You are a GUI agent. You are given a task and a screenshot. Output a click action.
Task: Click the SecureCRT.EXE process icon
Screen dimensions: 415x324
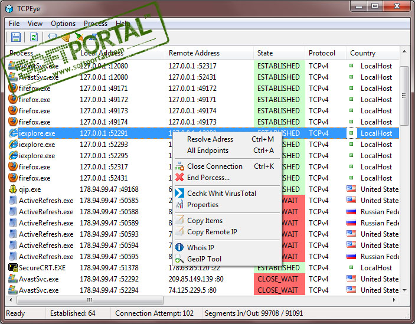[13, 267]
